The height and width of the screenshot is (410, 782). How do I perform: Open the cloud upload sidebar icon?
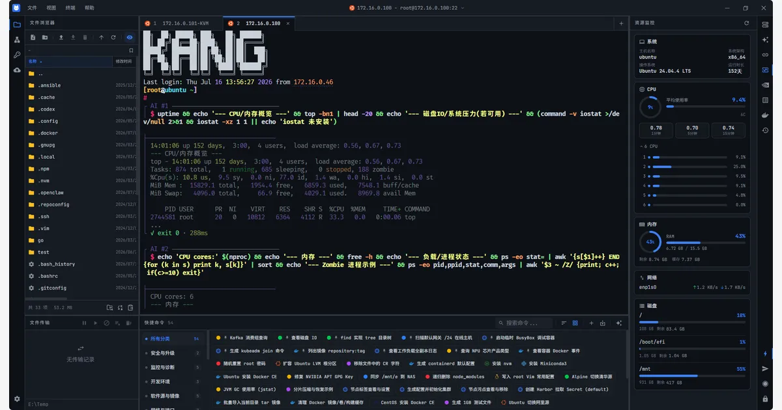pyautogui.click(x=16, y=70)
